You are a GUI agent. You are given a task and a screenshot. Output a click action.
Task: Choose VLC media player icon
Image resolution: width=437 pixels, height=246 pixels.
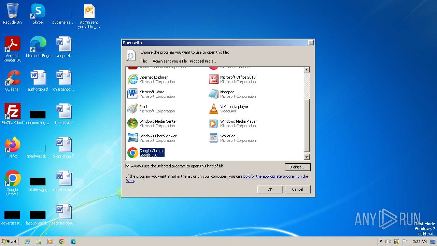click(214, 109)
